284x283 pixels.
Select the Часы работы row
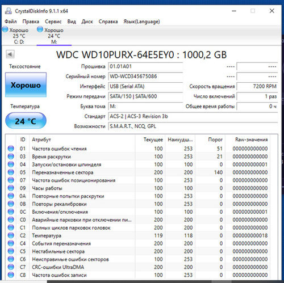click(x=138, y=188)
